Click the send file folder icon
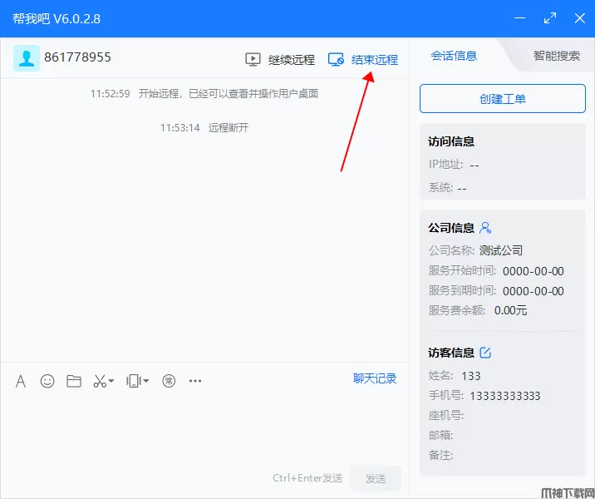 click(74, 381)
